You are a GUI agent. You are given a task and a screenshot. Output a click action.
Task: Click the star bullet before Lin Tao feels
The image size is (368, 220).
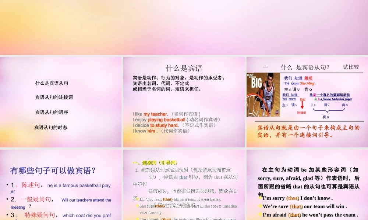click(x=138, y=199)
